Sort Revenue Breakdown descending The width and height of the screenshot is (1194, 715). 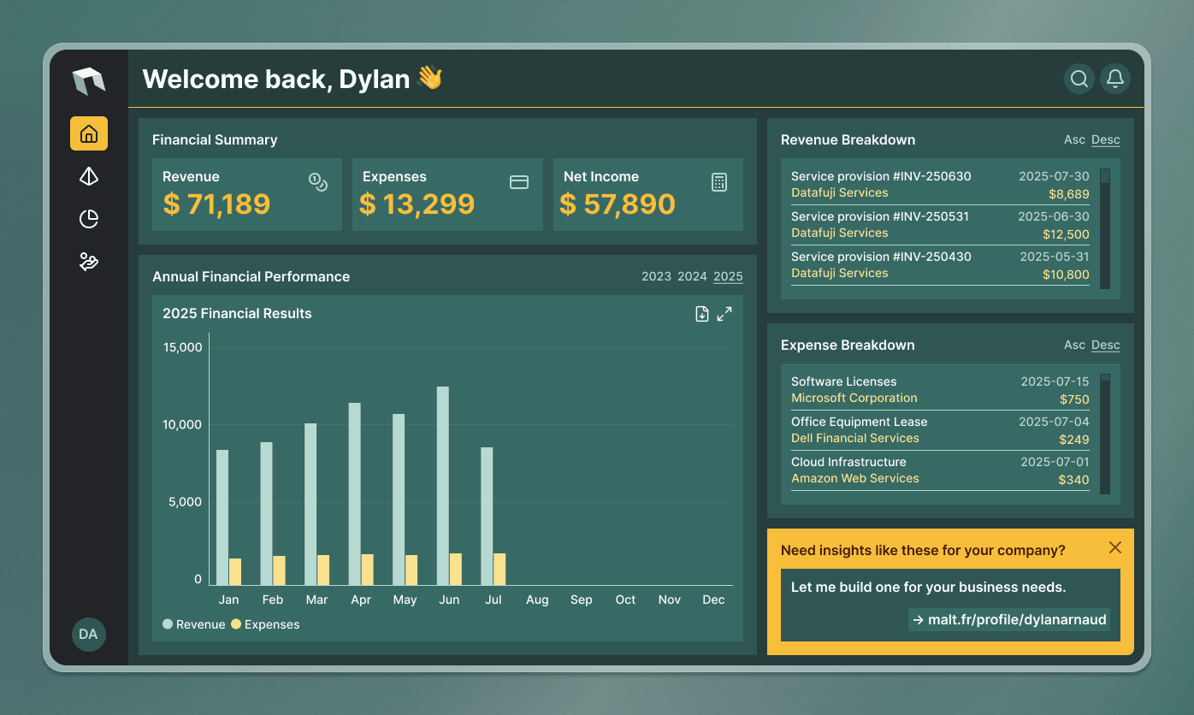pos(1106,139)
